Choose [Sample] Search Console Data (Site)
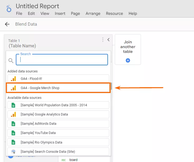The image size is (194, 162). (58, 151)
